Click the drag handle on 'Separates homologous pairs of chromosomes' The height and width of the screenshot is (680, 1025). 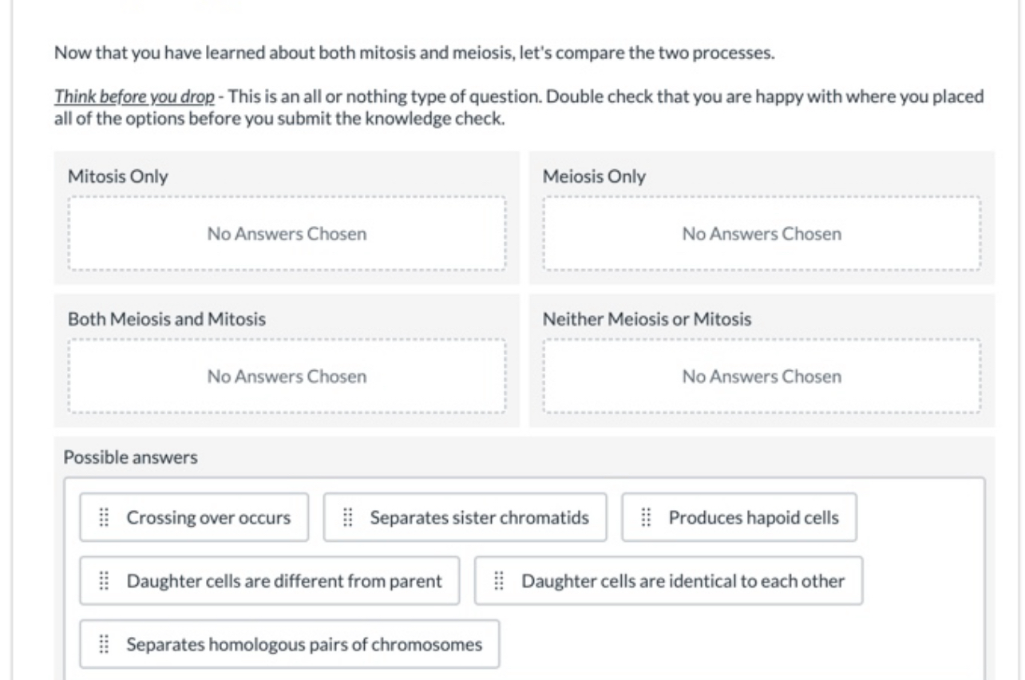[x=102, y=643]
